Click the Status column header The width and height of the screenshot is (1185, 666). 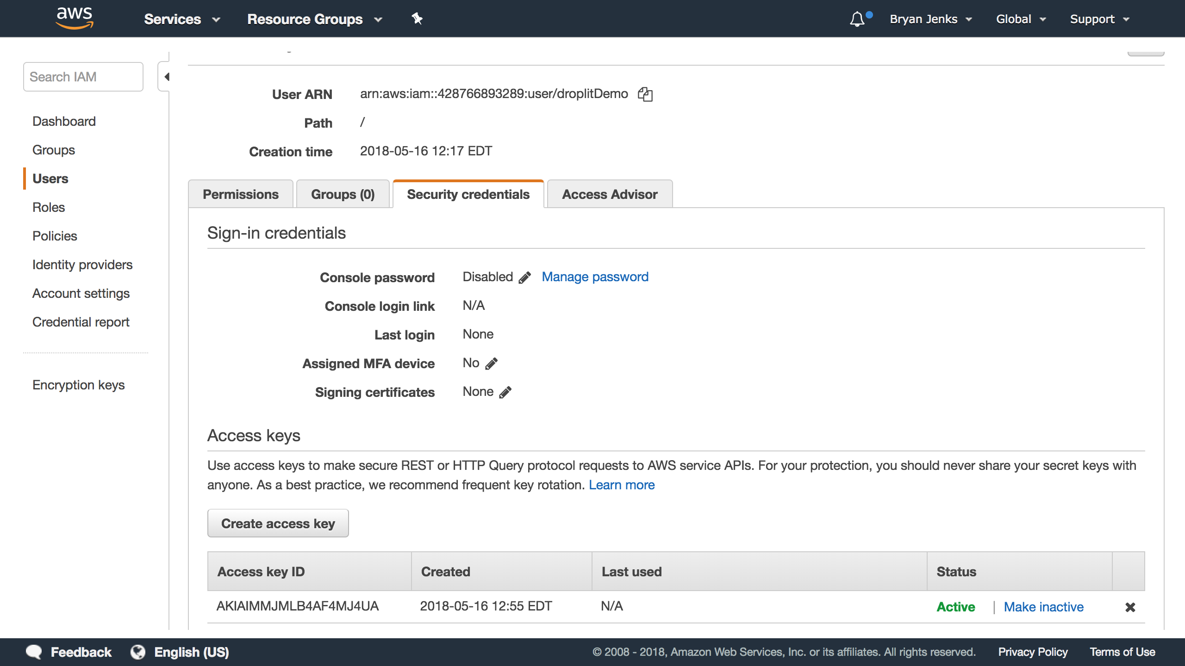[1020, 572]
